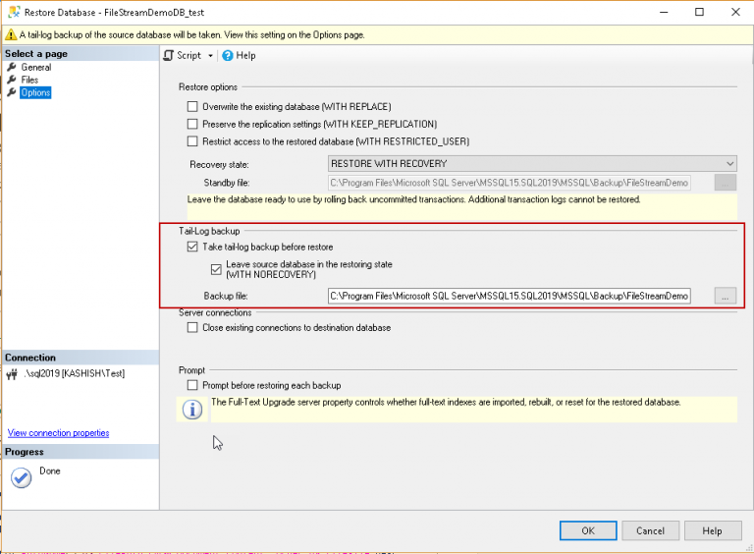Expand the Recovery state combo box
Screen dimensions: 754x554
click(532, 163)
